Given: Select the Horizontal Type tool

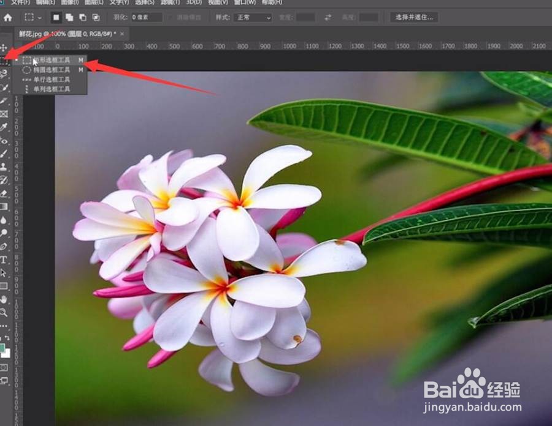Looking at the screenshot, I should coord(4,260).
